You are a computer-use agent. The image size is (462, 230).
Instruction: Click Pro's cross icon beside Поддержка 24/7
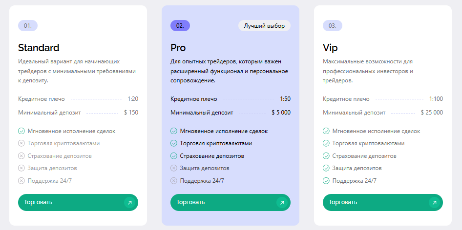pos(174,181)
